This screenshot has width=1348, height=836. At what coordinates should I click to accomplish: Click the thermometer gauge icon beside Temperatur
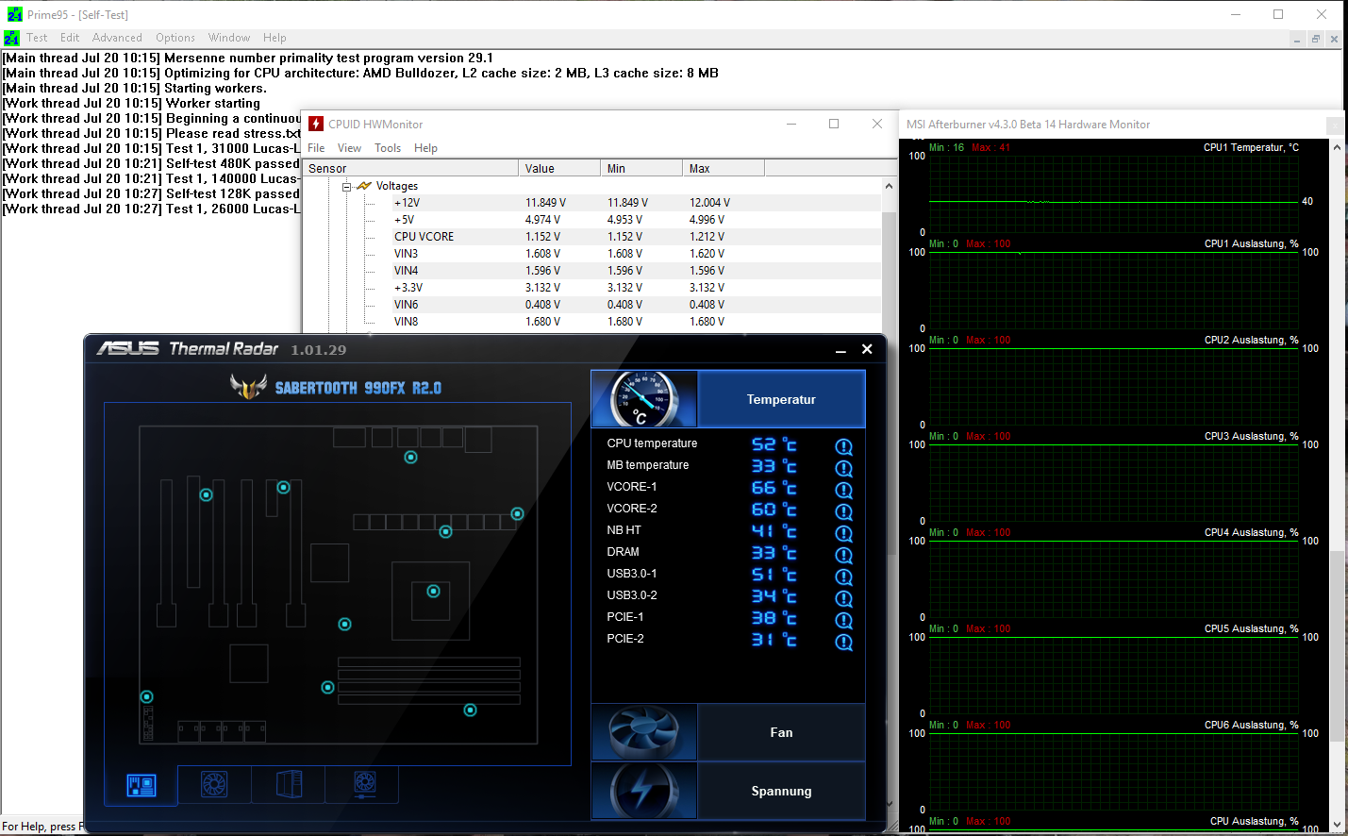[644, 399]
